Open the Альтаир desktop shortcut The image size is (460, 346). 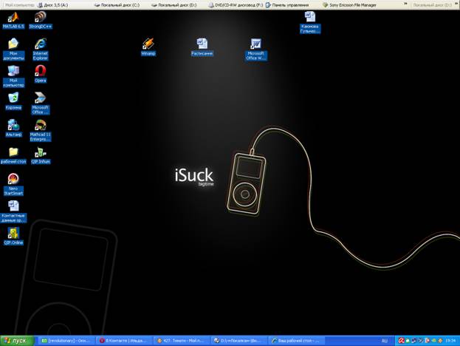click(x=13, y=128)
